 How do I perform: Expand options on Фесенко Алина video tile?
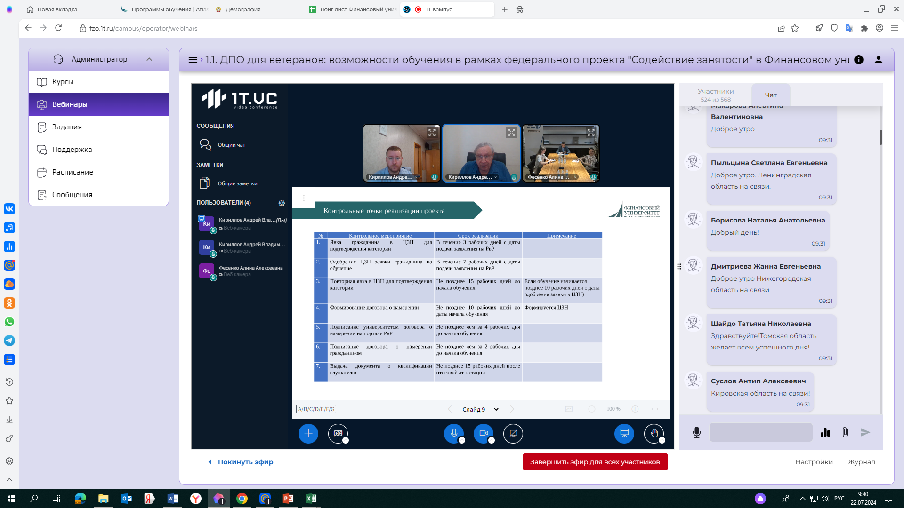click(575, 177)
